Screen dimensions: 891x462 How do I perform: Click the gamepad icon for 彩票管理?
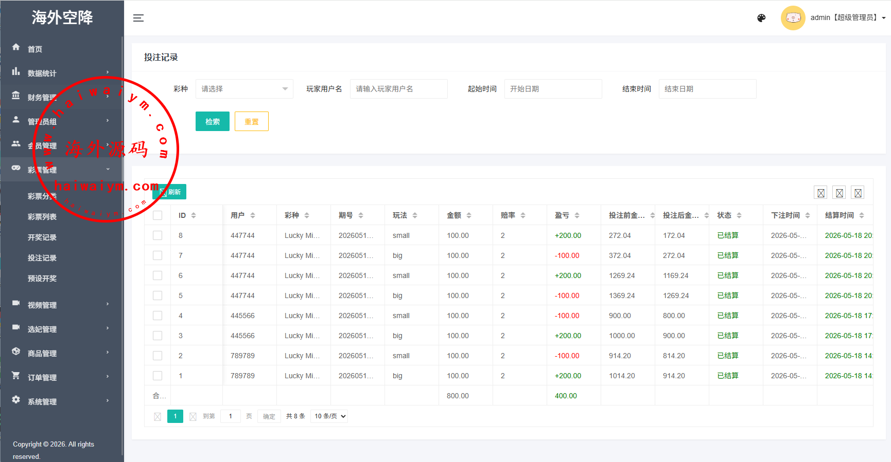tap(16, 168)
